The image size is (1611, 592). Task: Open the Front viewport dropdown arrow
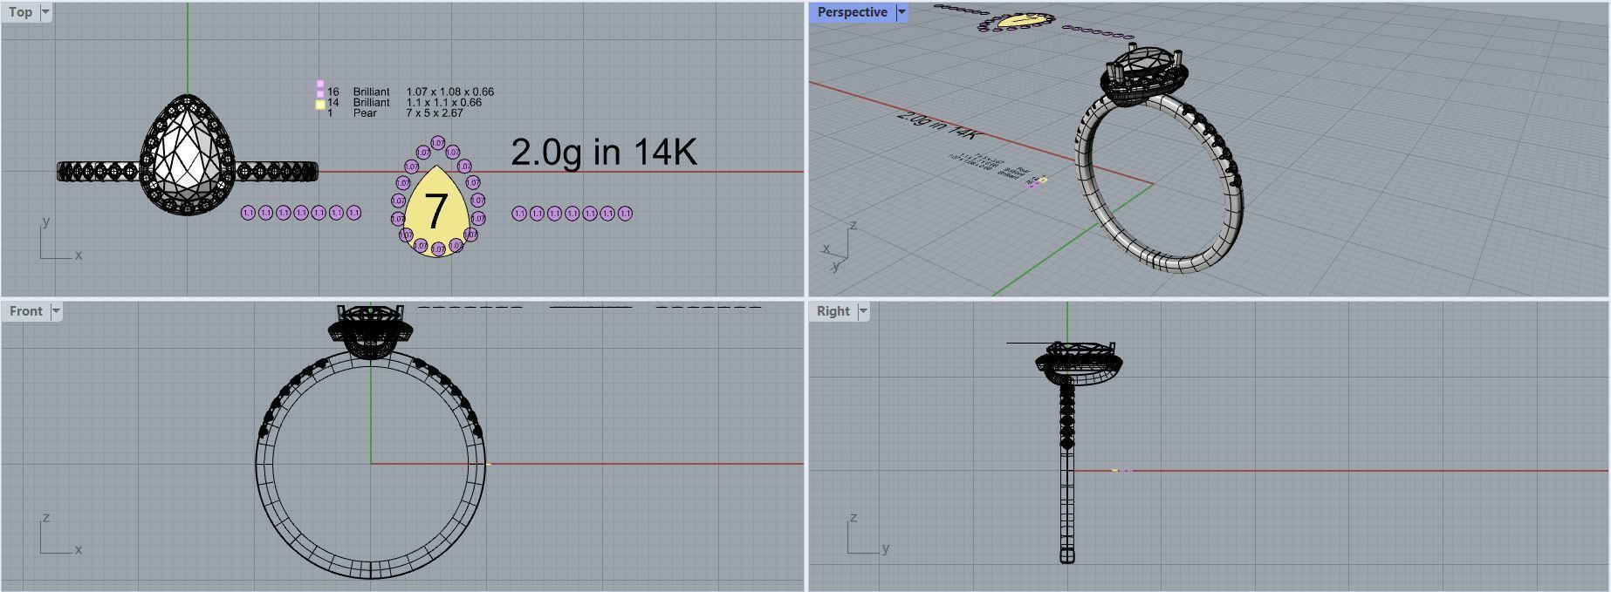(x=56, y=311)
